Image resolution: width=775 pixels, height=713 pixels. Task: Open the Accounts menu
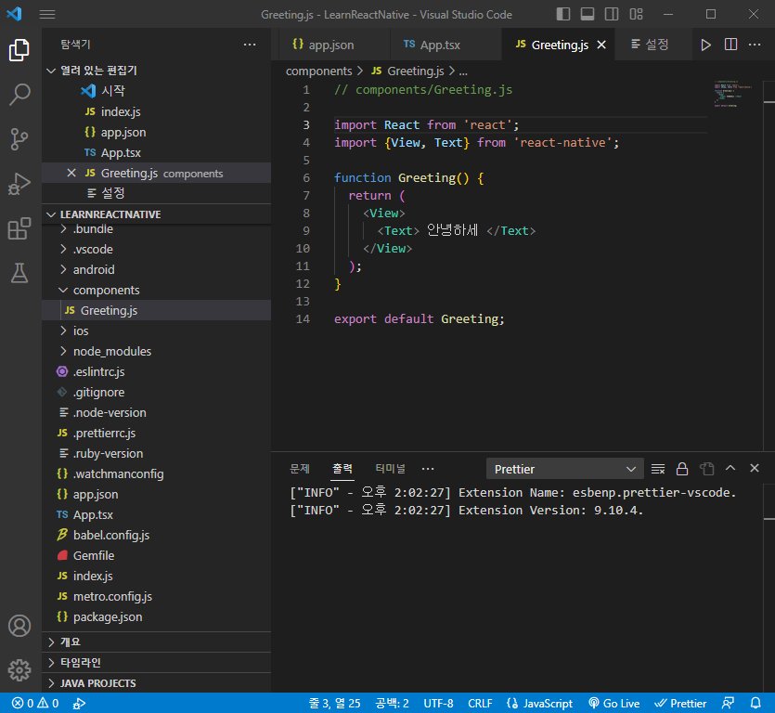tap(19, 626)
